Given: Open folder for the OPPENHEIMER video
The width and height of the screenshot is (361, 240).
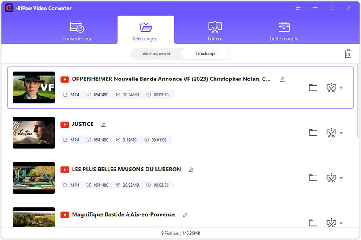Looking at the screenshot, I should coord(313,87).
